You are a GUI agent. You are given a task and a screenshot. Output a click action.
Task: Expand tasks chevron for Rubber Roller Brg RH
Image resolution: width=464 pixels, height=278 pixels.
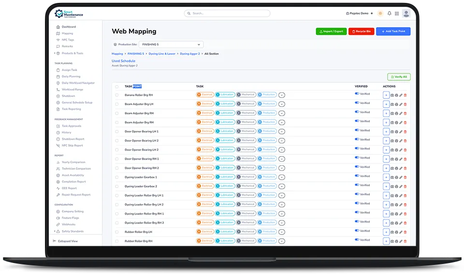[282, 241]
